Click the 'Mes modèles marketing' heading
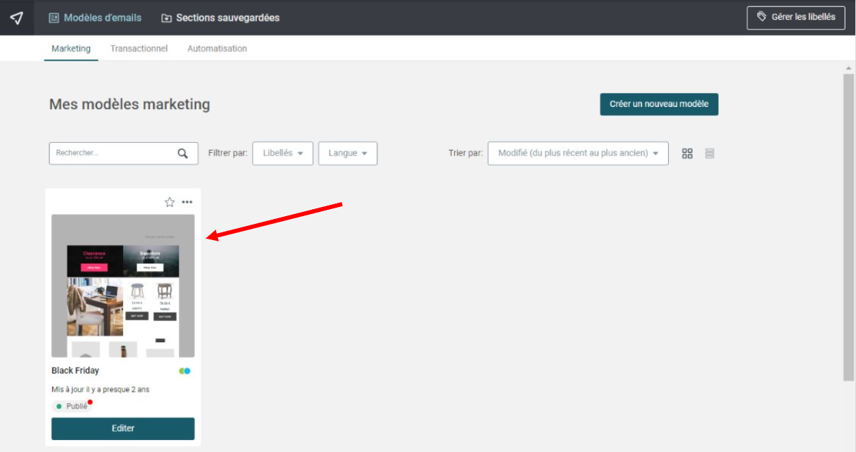Screen dimensions: 856x452 tap(130, 104)
